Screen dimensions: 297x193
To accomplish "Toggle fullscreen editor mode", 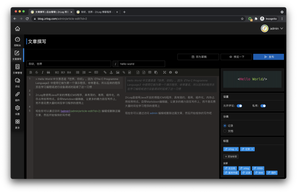I will [x=165, y=72].
